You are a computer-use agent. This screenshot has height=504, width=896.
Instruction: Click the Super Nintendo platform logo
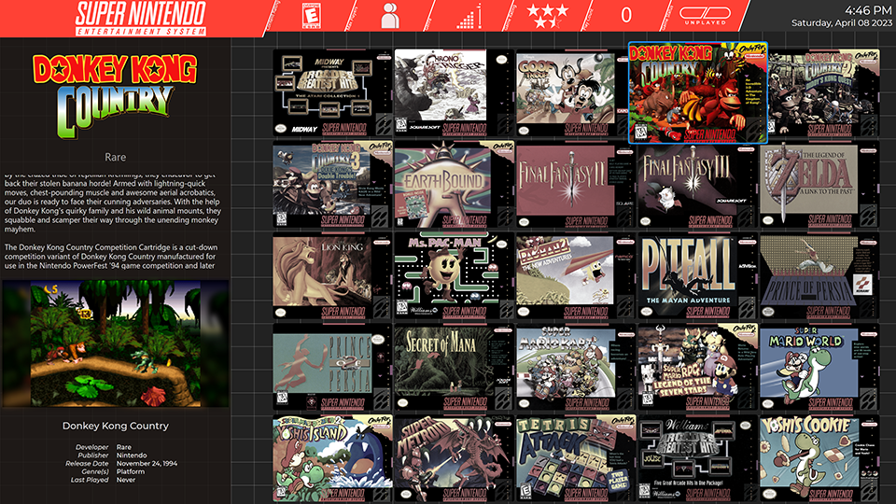coord(141,19)
